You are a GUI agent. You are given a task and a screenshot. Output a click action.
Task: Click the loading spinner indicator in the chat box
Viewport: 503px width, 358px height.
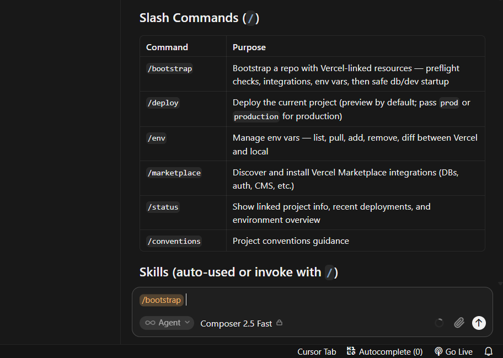[439, 323]
